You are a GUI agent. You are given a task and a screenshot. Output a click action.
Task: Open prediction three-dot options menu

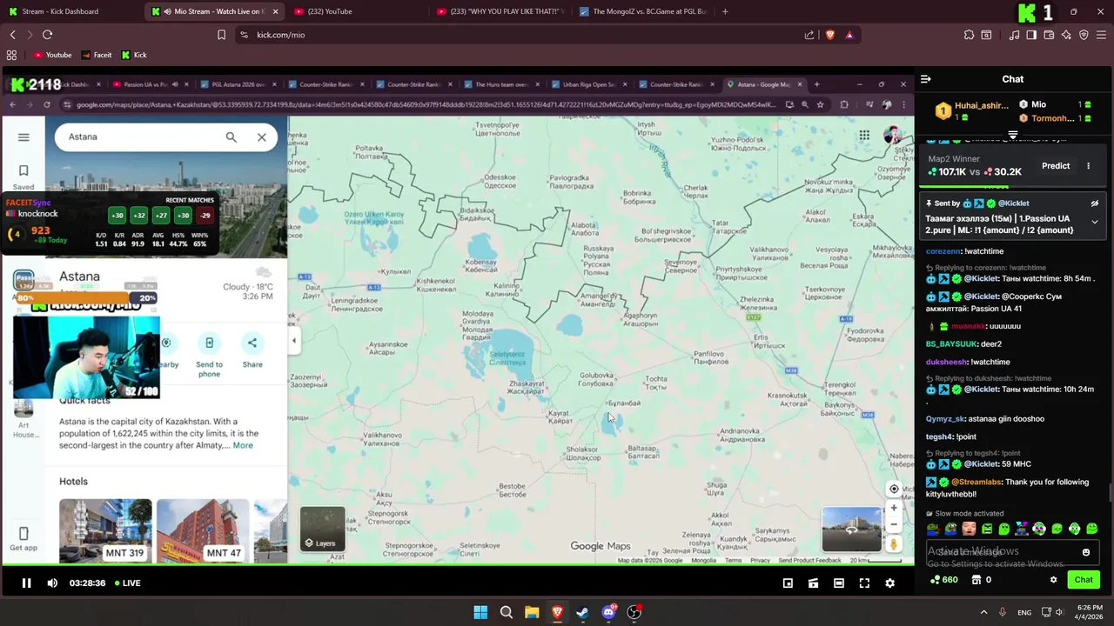tap(1088, 166)
